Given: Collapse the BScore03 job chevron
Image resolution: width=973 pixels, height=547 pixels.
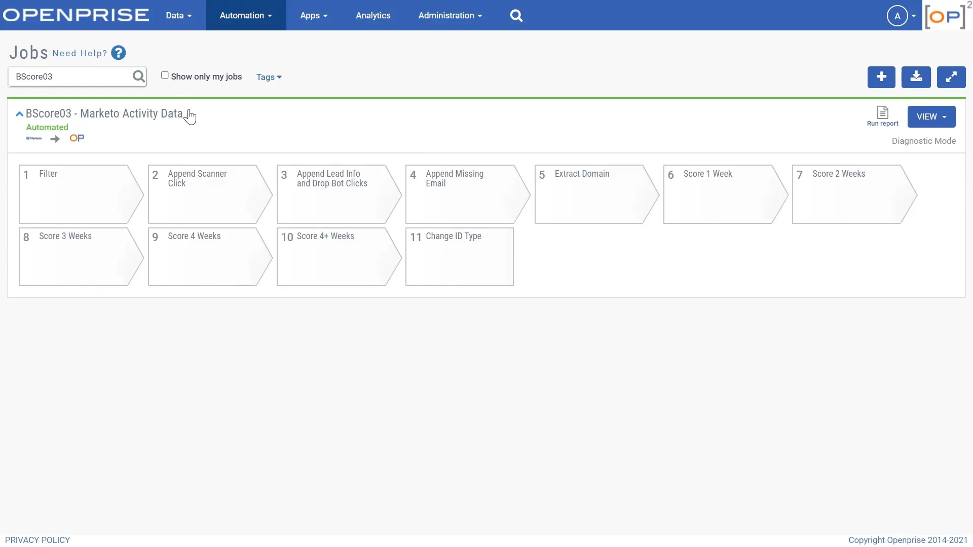Looking at the screenshot, I should click(x=19, y=114).
